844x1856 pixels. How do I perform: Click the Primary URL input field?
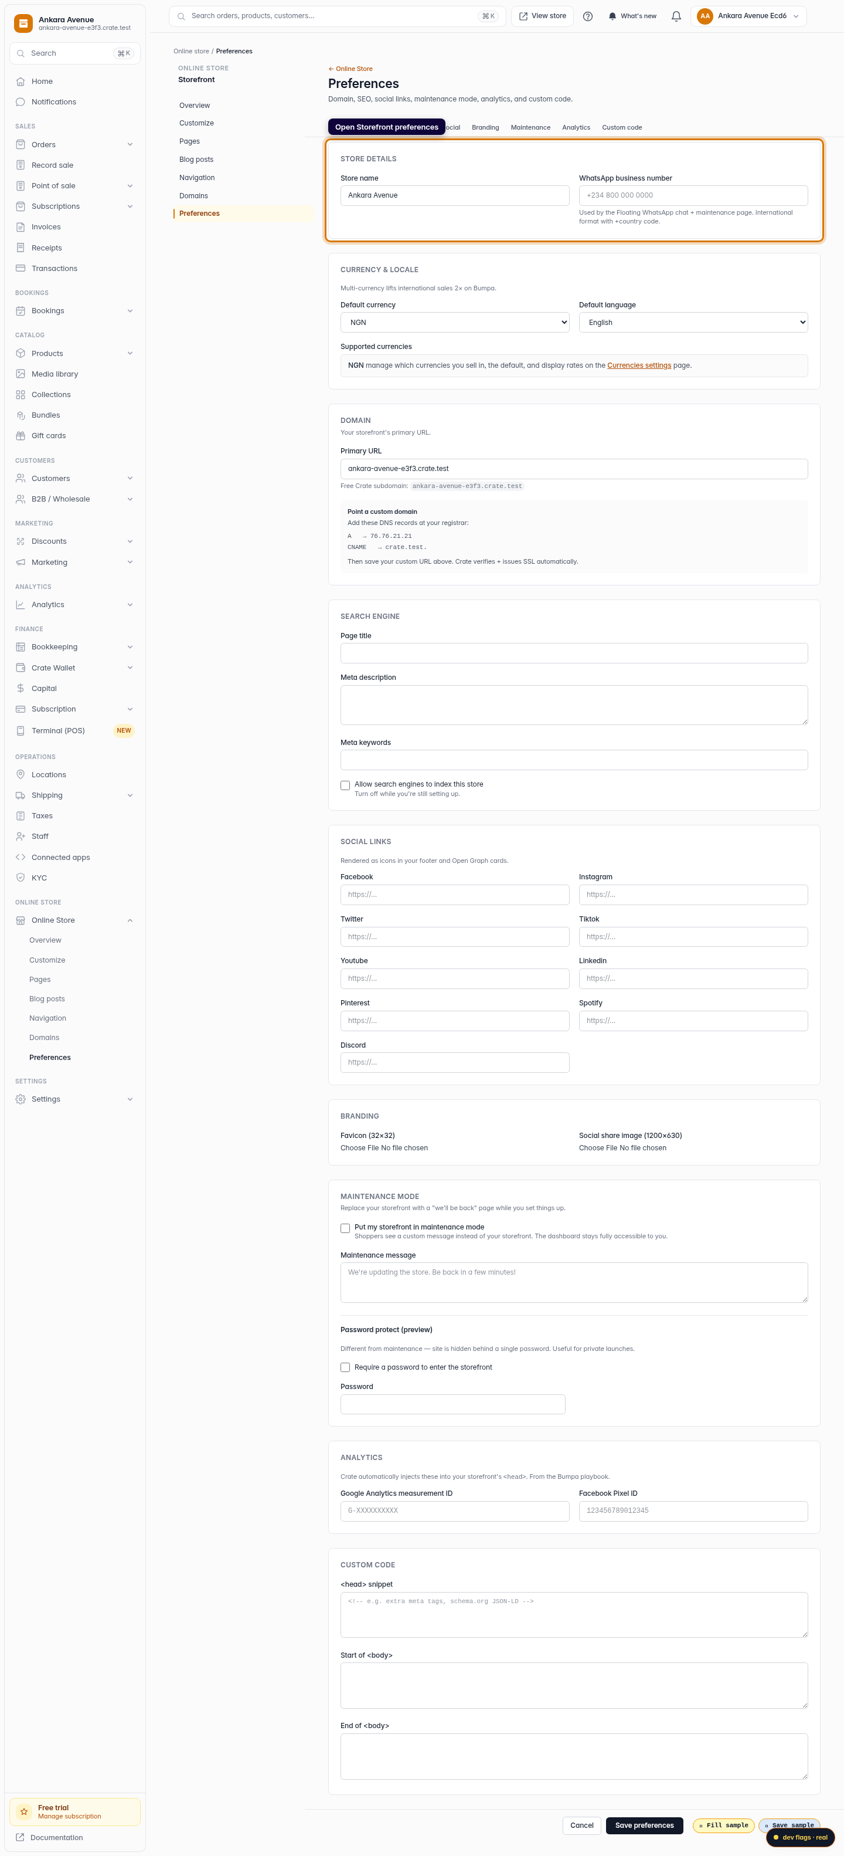click(x=574, y=469)
